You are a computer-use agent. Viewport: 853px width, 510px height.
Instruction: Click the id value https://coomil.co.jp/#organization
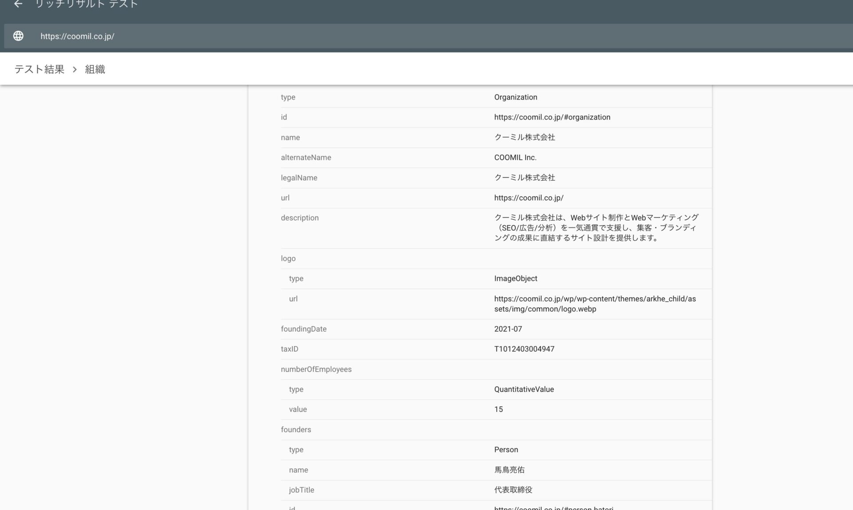(552, 117)
